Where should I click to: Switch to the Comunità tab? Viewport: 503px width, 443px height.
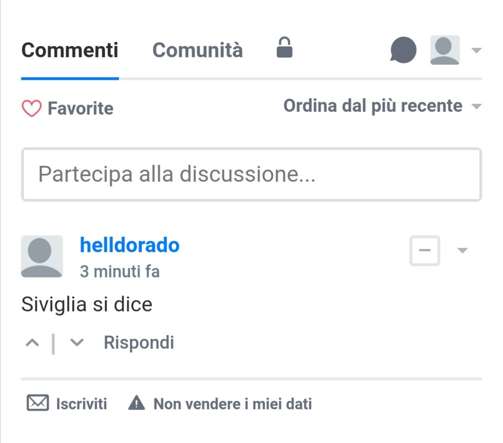pyautogui.click(x=197, y=50)
